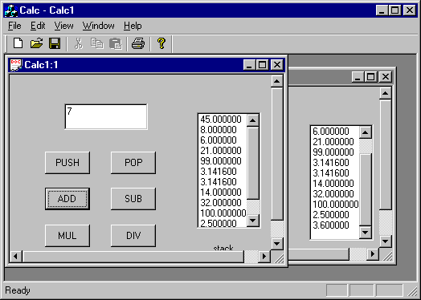421x300 pixels.
Task: Print using the printer icon
Action: 138,43
